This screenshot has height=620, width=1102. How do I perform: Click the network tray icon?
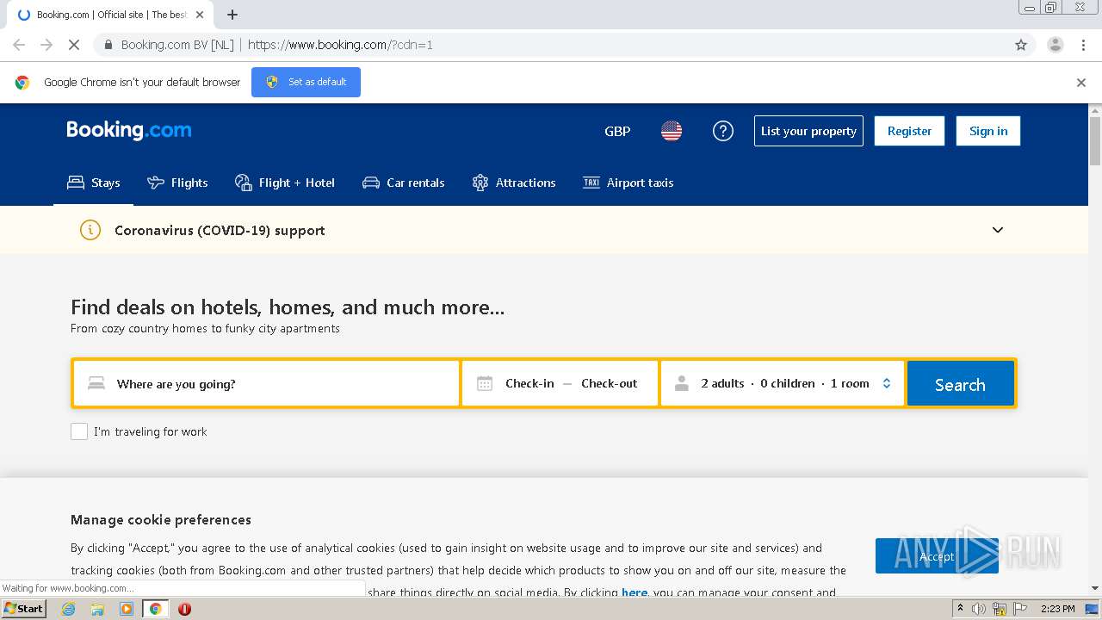(1000, 609)
